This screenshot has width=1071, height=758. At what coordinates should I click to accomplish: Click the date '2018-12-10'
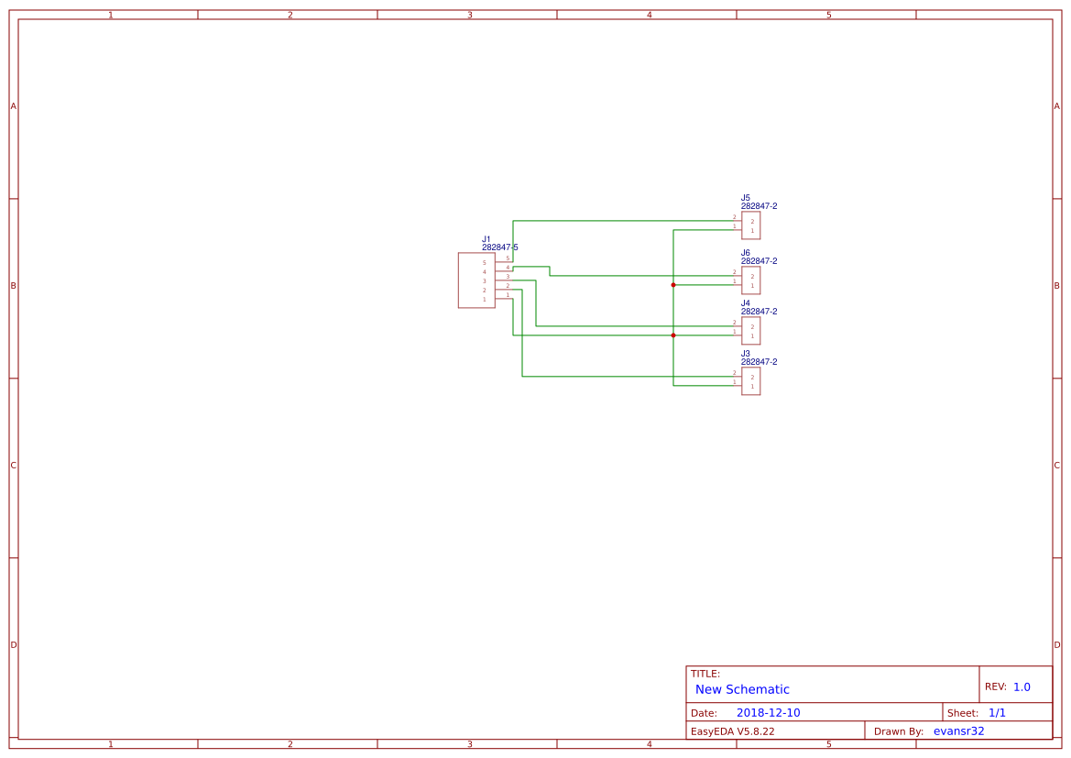pyautogui.click(x=767, y=712)
